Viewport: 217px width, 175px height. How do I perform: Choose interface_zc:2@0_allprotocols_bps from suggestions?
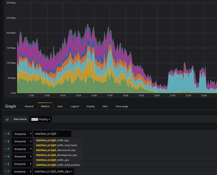pos(56,150)
